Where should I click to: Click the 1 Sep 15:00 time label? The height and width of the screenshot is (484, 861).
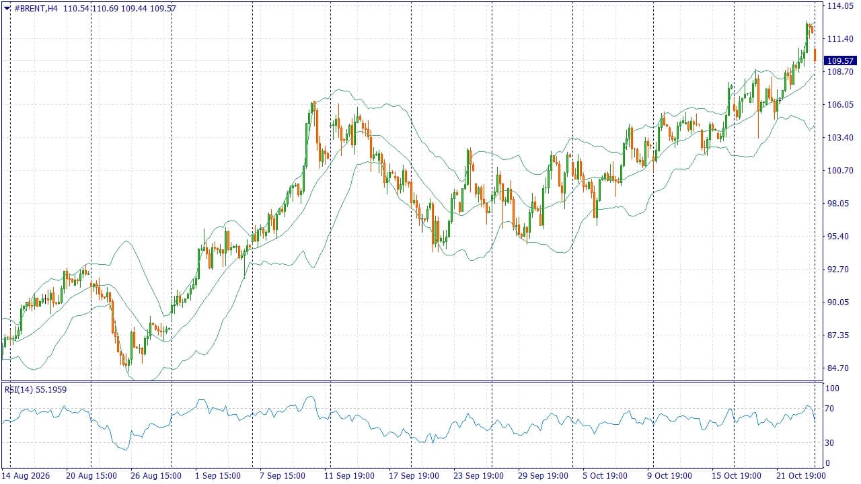[x=217, y=475]
